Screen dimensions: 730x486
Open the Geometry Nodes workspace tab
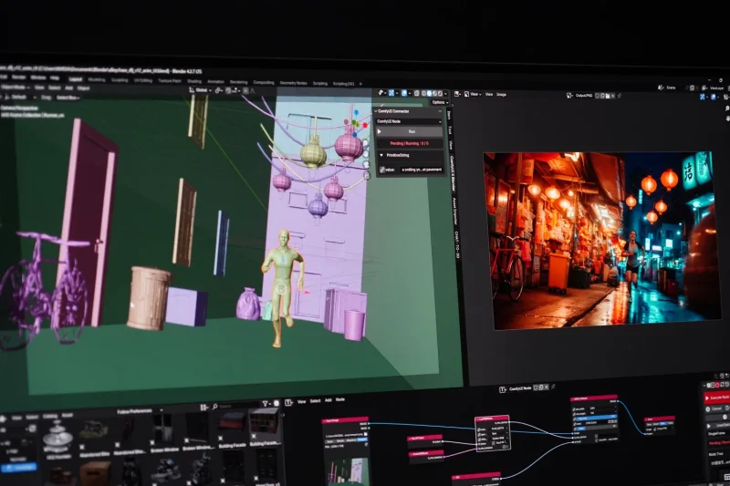[293, 83]
